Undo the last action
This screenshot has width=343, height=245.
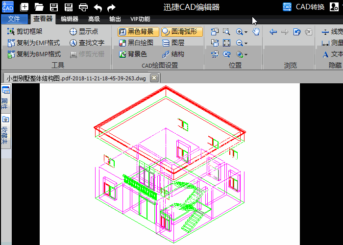point(98,8)
